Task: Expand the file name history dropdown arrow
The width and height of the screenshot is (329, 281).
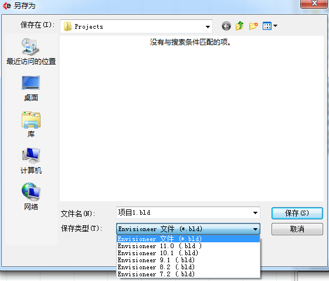Action: point(255,213)
